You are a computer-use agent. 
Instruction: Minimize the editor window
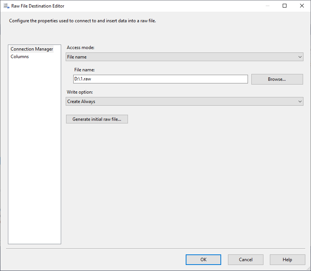(x=268, y=6)
